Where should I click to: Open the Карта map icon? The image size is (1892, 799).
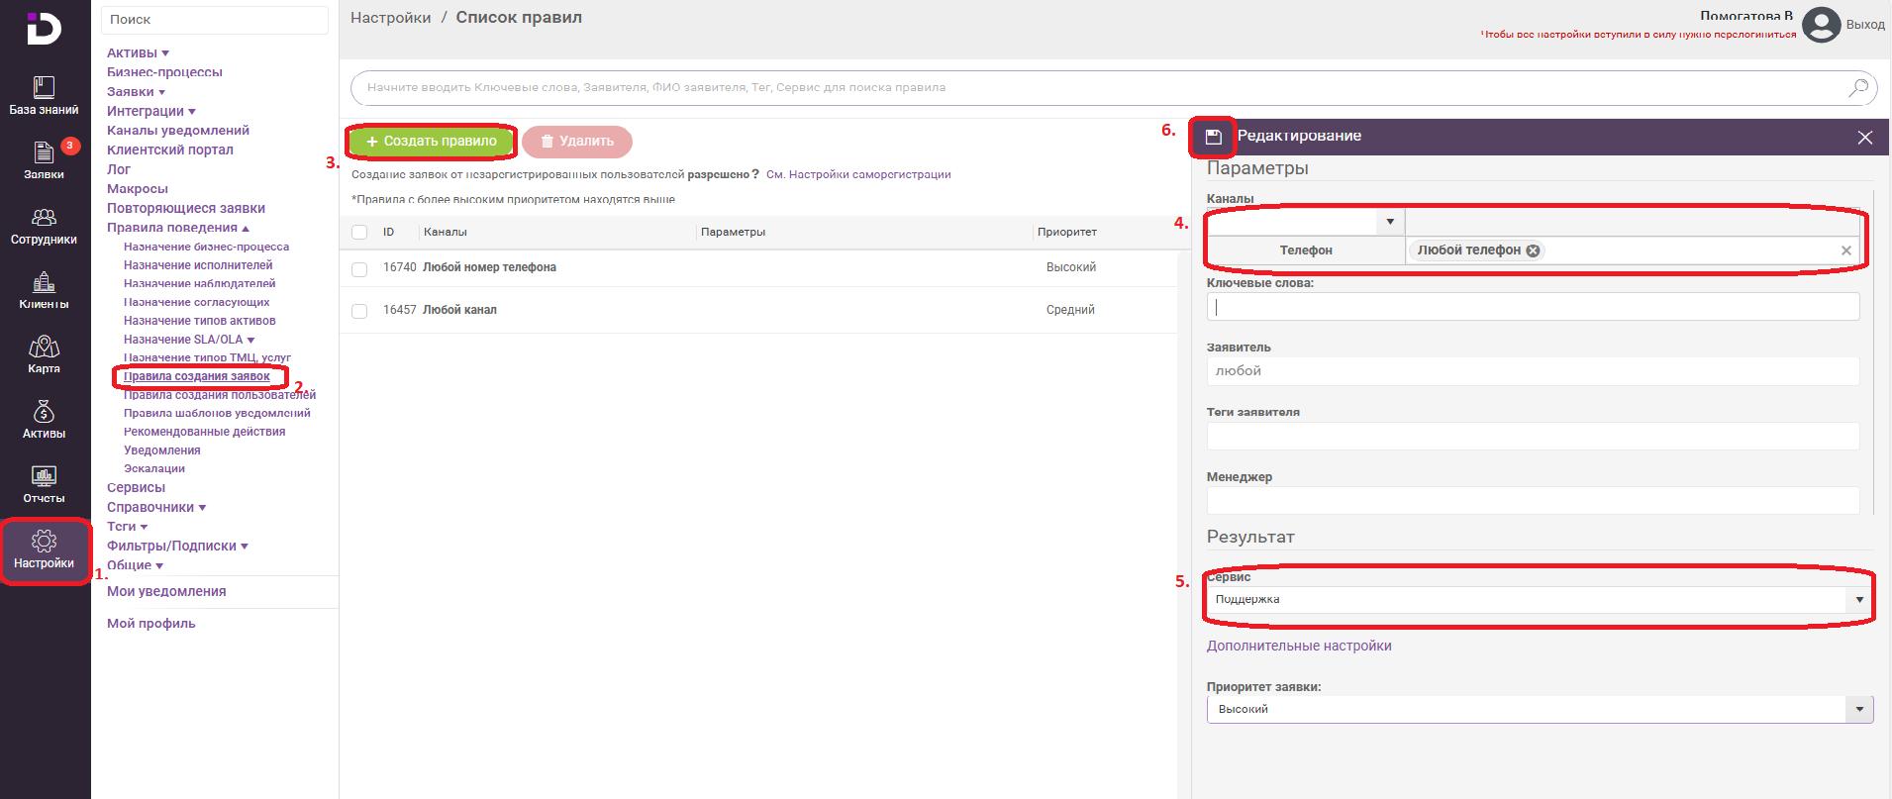(x=44, y=354)
